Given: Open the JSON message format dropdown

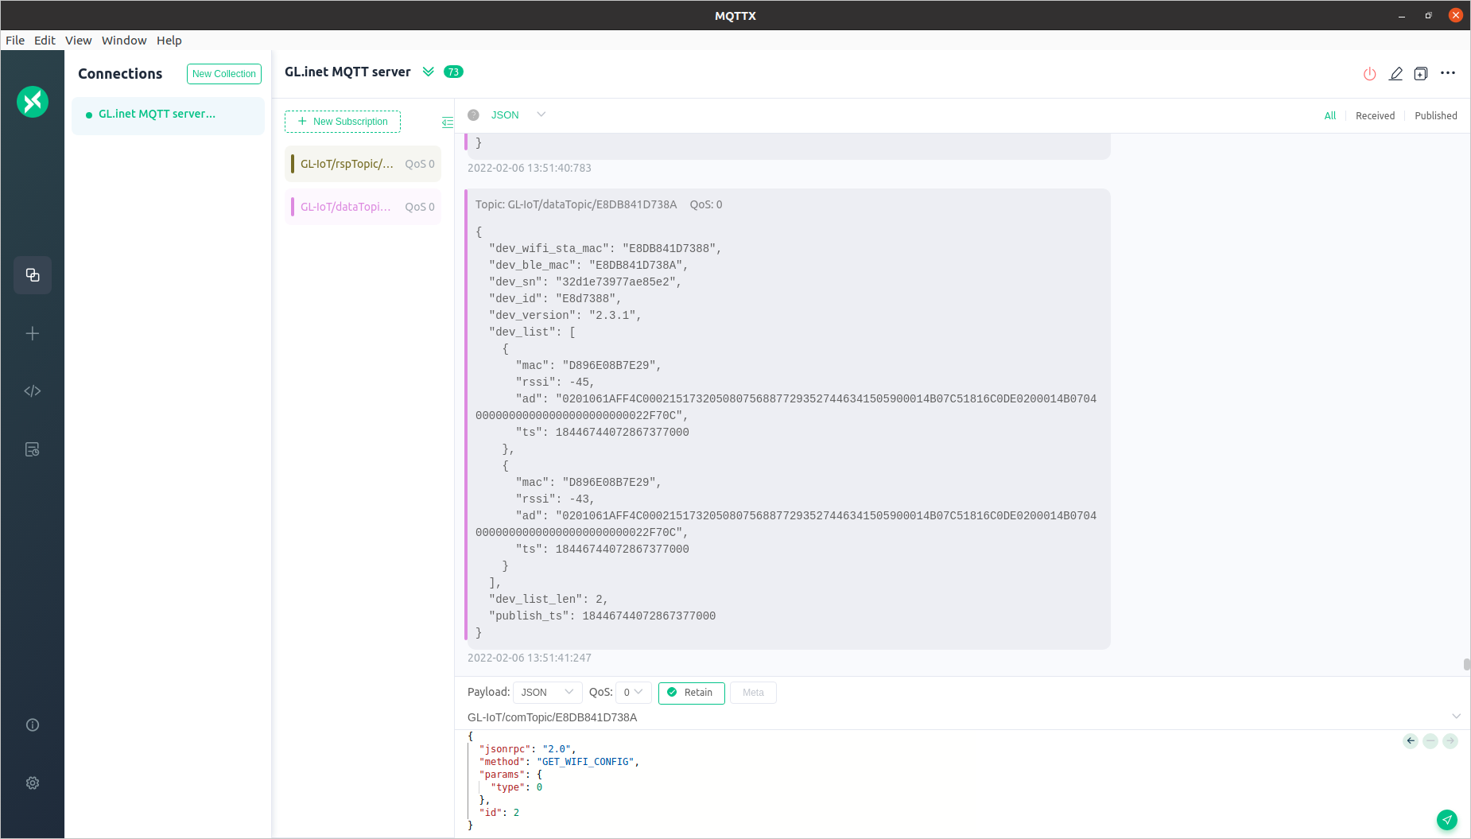Looking at the screenshot, I should point(518,115).
